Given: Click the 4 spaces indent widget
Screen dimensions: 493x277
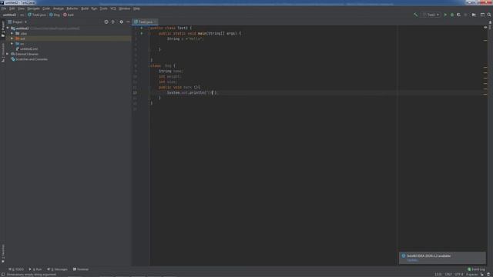Looking at the screenshot, I should click(471, 275).
